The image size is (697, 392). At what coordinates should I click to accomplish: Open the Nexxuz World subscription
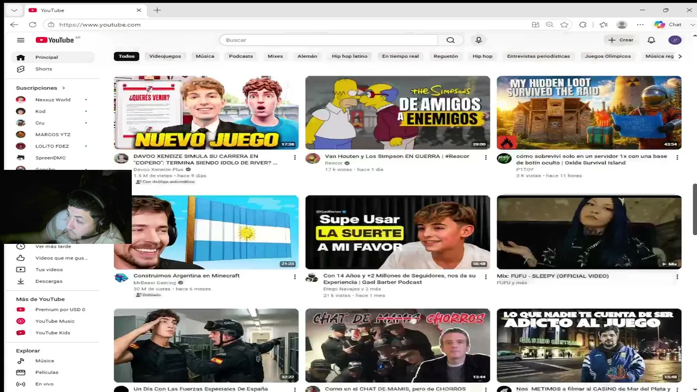tap(52, 100)
